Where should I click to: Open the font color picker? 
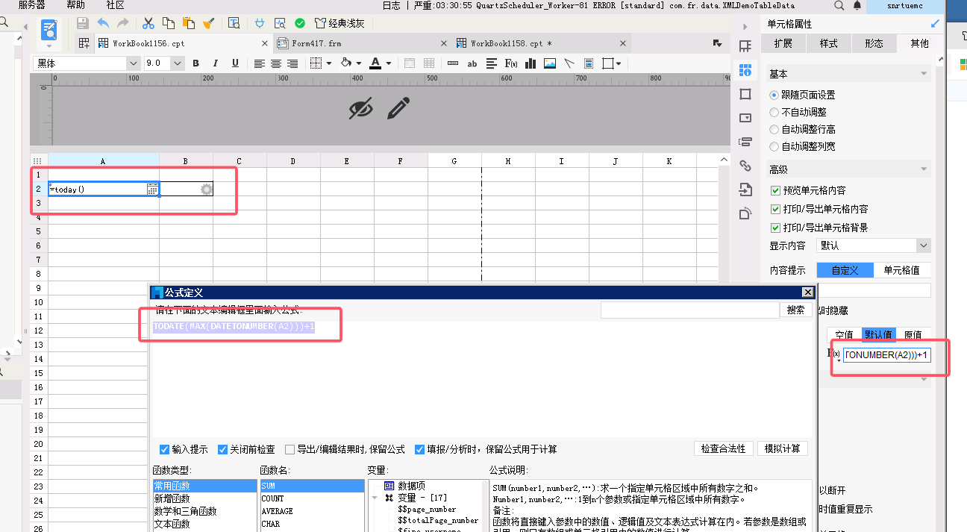click(375, 63)
